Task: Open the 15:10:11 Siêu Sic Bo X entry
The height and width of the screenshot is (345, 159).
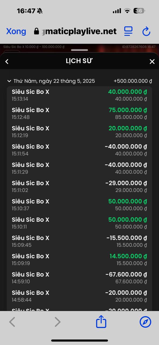Action: point(79,223)
